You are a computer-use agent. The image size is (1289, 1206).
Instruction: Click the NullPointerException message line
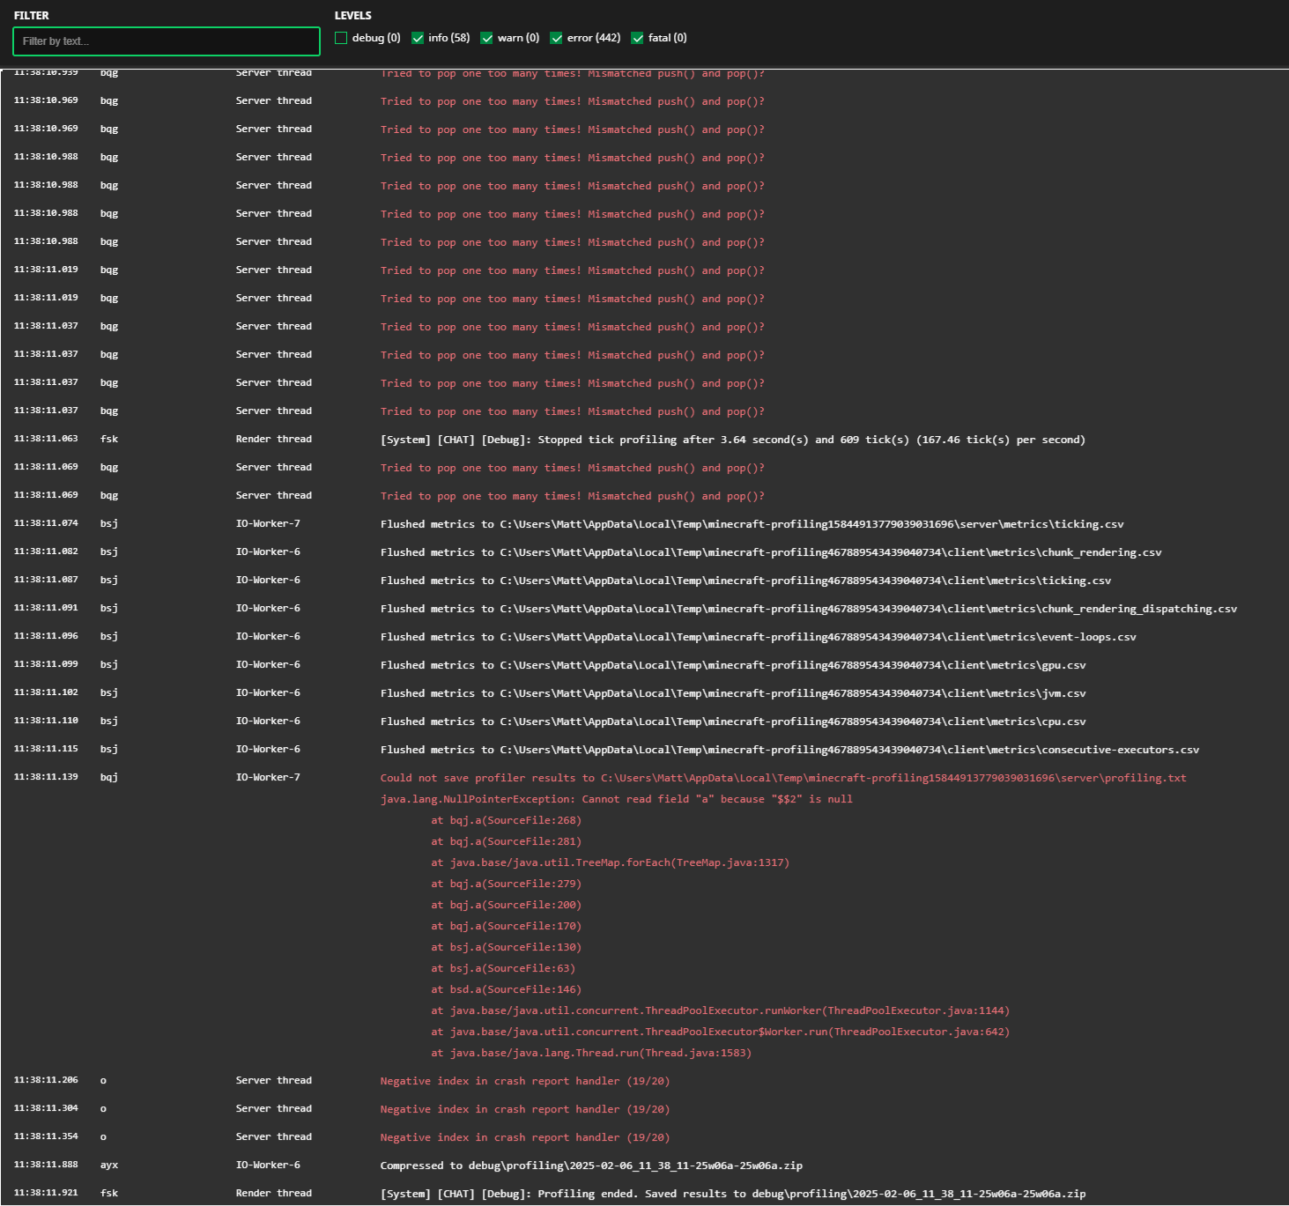click(x=616, y=799)
